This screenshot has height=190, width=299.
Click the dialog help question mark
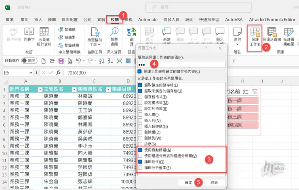(x=206, y=48)
